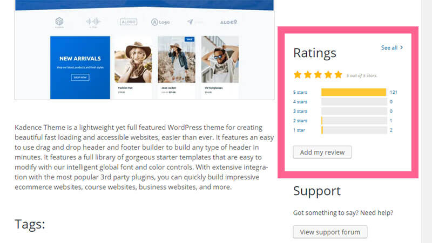Open the 3 stars ratings link
The image size is (432, 243).
tap(300, 112)
